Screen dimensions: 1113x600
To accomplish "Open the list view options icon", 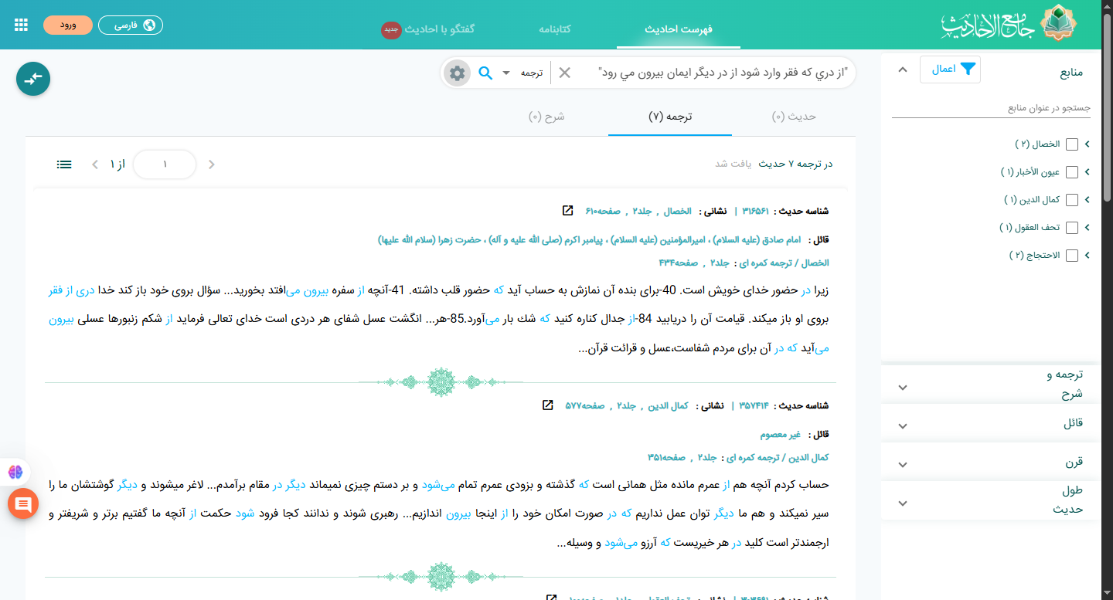I will 64,164.
